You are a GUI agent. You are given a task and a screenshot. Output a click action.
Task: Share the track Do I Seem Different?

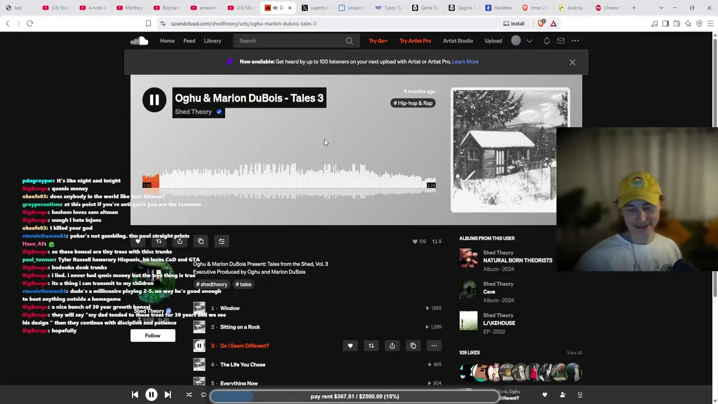coord(392,346)
